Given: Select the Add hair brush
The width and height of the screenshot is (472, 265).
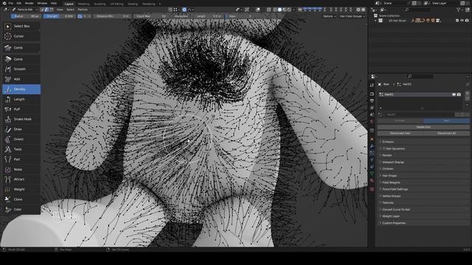Looking at the screenshot, I should [x=21, y=79].
